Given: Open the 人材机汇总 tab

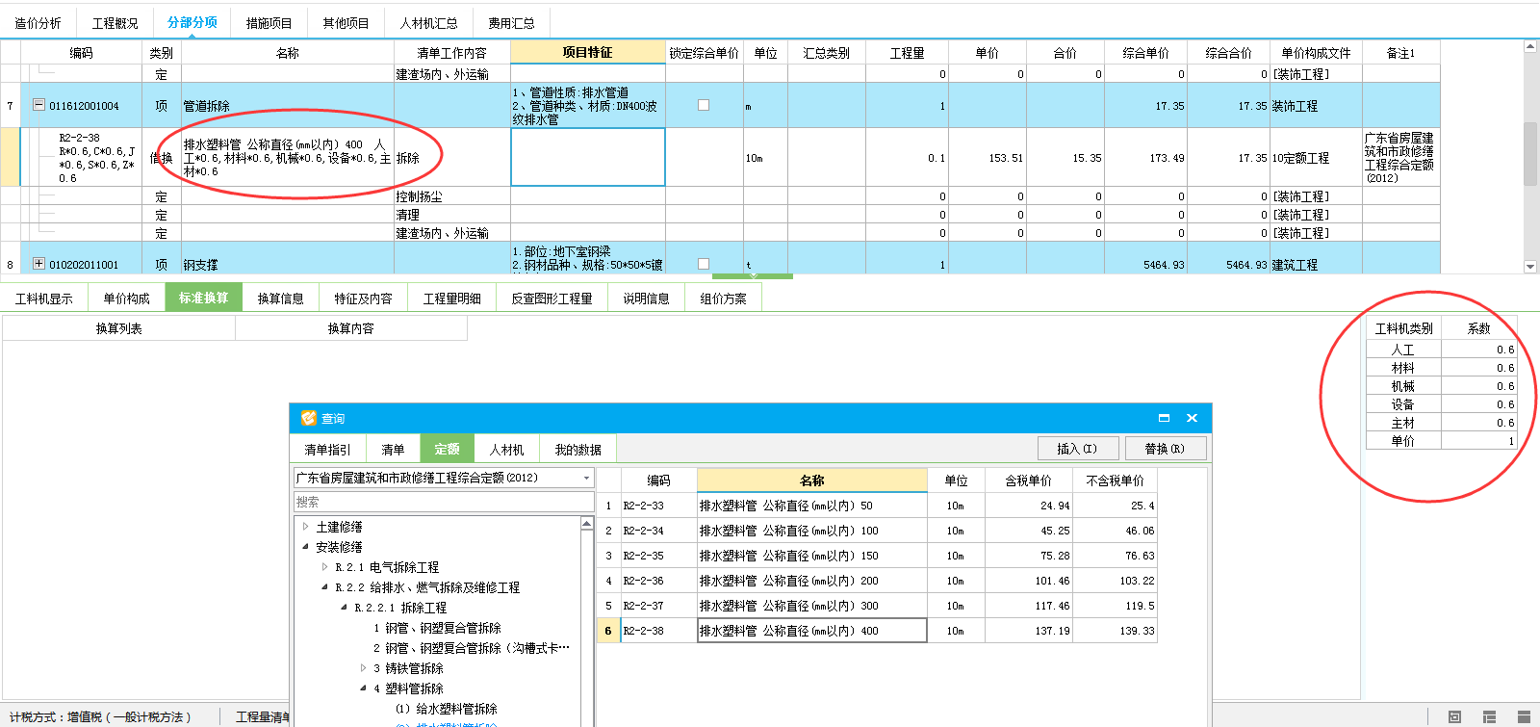Looking at the screenshot, I should point(428,23).
